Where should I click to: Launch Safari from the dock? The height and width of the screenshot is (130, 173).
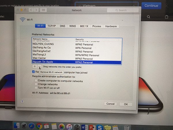[x=31, y=126]
